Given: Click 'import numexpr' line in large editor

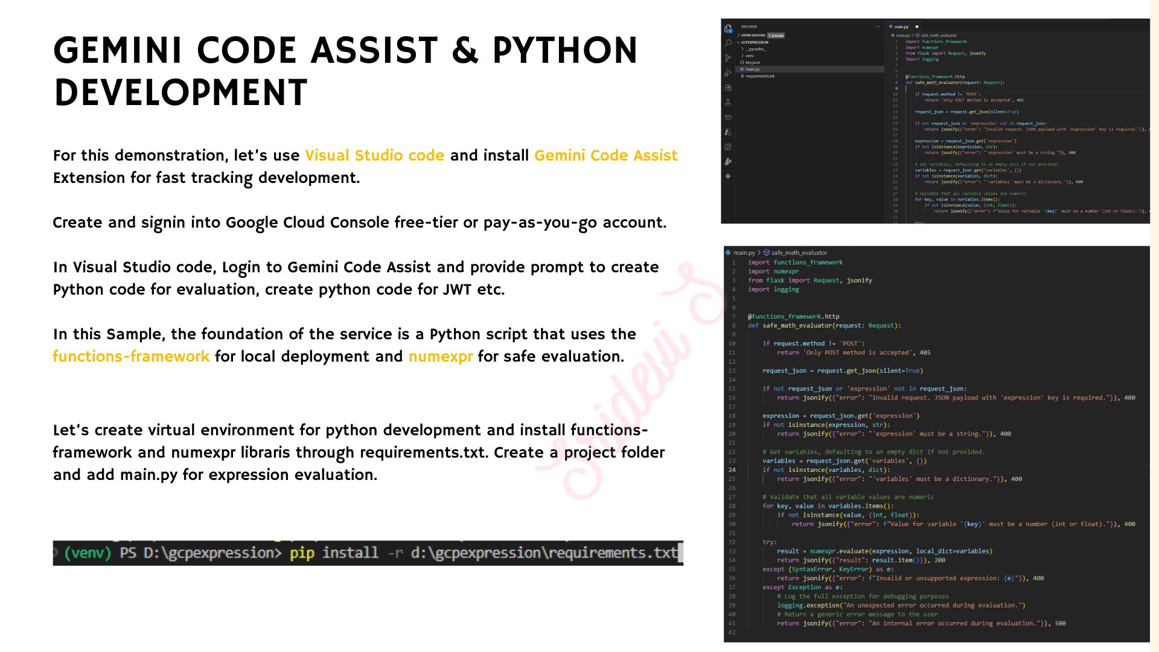Looking at the screenshot, I should (773, 271).
